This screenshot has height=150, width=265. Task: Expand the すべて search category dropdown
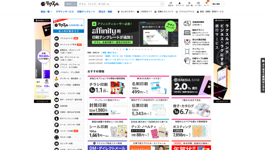(x=71, y=4)
